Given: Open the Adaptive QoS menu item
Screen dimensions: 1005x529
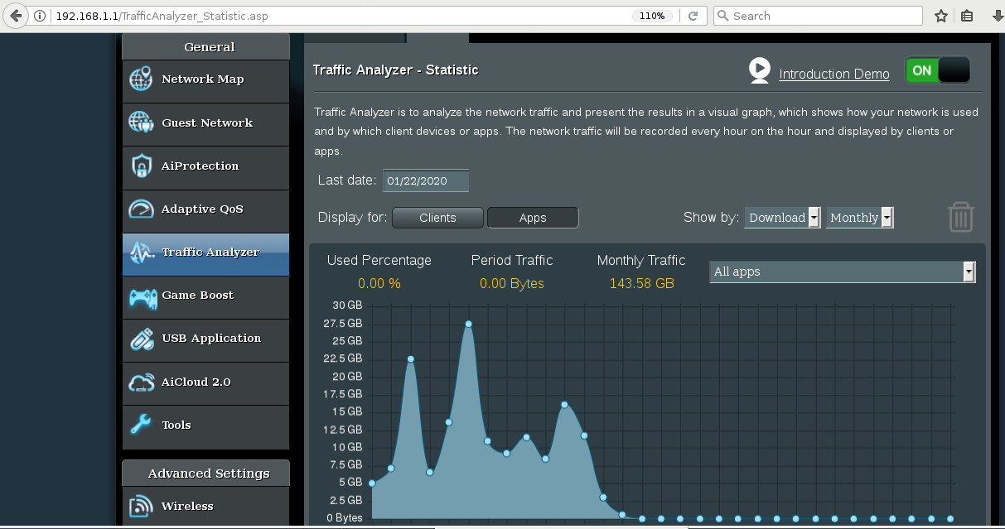Looking at the screenshot, I should (x=205, y=209).
